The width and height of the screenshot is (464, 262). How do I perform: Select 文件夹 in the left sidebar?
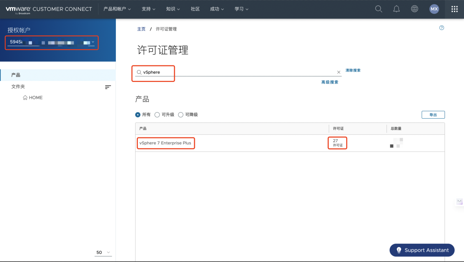(18, 87)
